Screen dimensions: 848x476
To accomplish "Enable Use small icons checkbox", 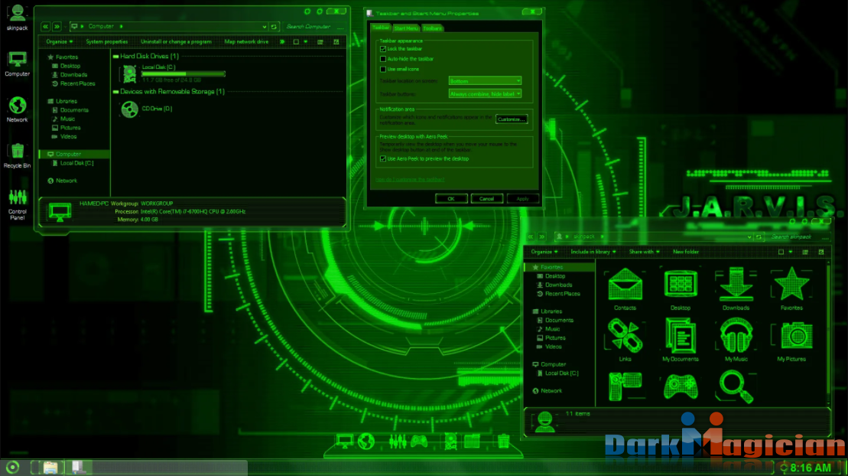I will [383, 70].
